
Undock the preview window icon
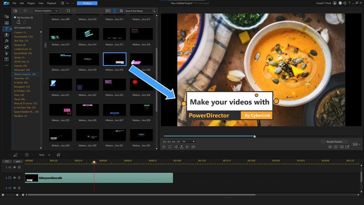click(x=347, y=147)
